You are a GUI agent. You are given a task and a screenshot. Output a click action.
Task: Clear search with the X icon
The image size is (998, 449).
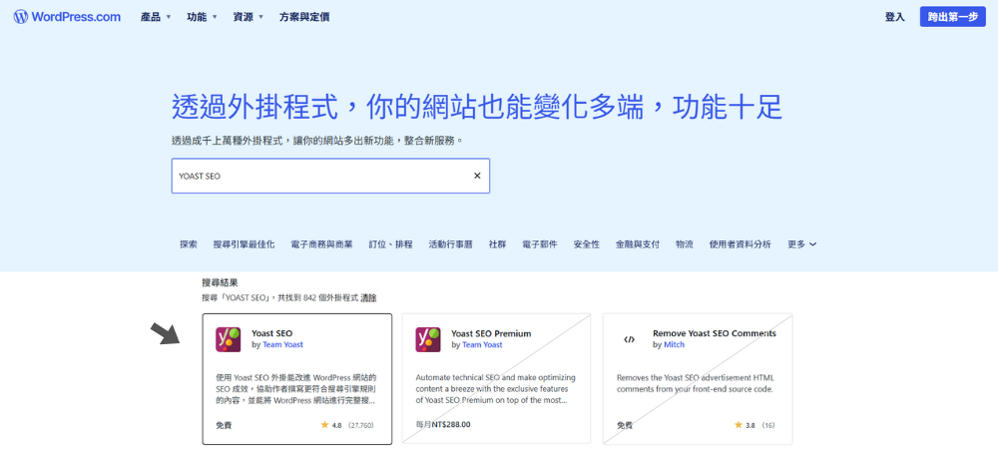click(x=477, y=176)
